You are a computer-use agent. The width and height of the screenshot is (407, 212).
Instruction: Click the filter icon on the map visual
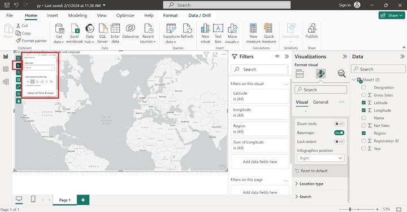(206, 55)
